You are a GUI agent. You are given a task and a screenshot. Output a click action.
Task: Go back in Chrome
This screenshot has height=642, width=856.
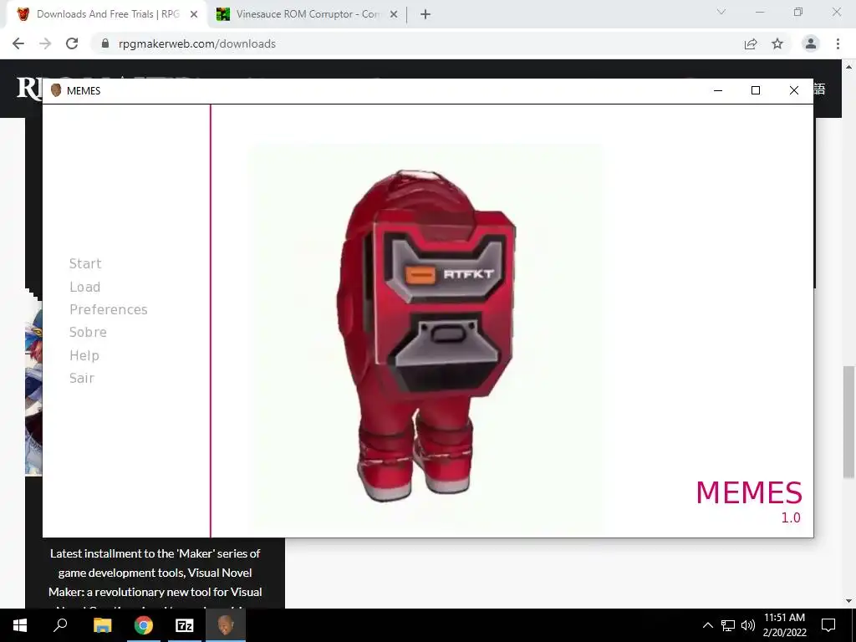tap(18, 43)
